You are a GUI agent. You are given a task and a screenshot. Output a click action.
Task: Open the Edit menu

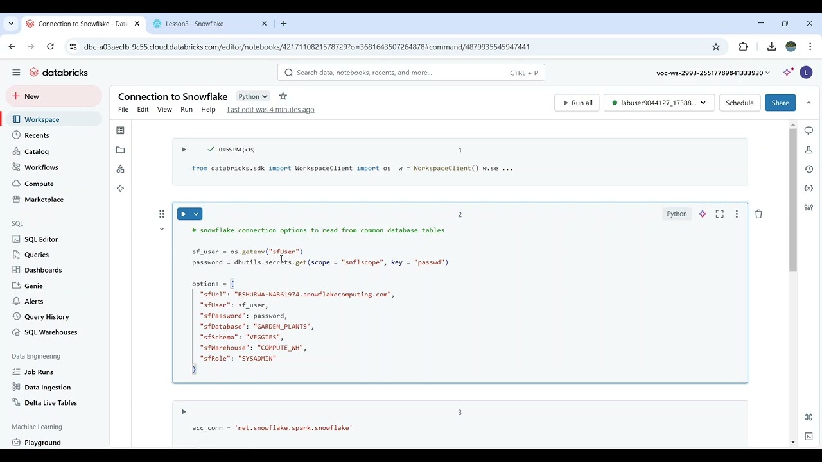tap(143, 110)
